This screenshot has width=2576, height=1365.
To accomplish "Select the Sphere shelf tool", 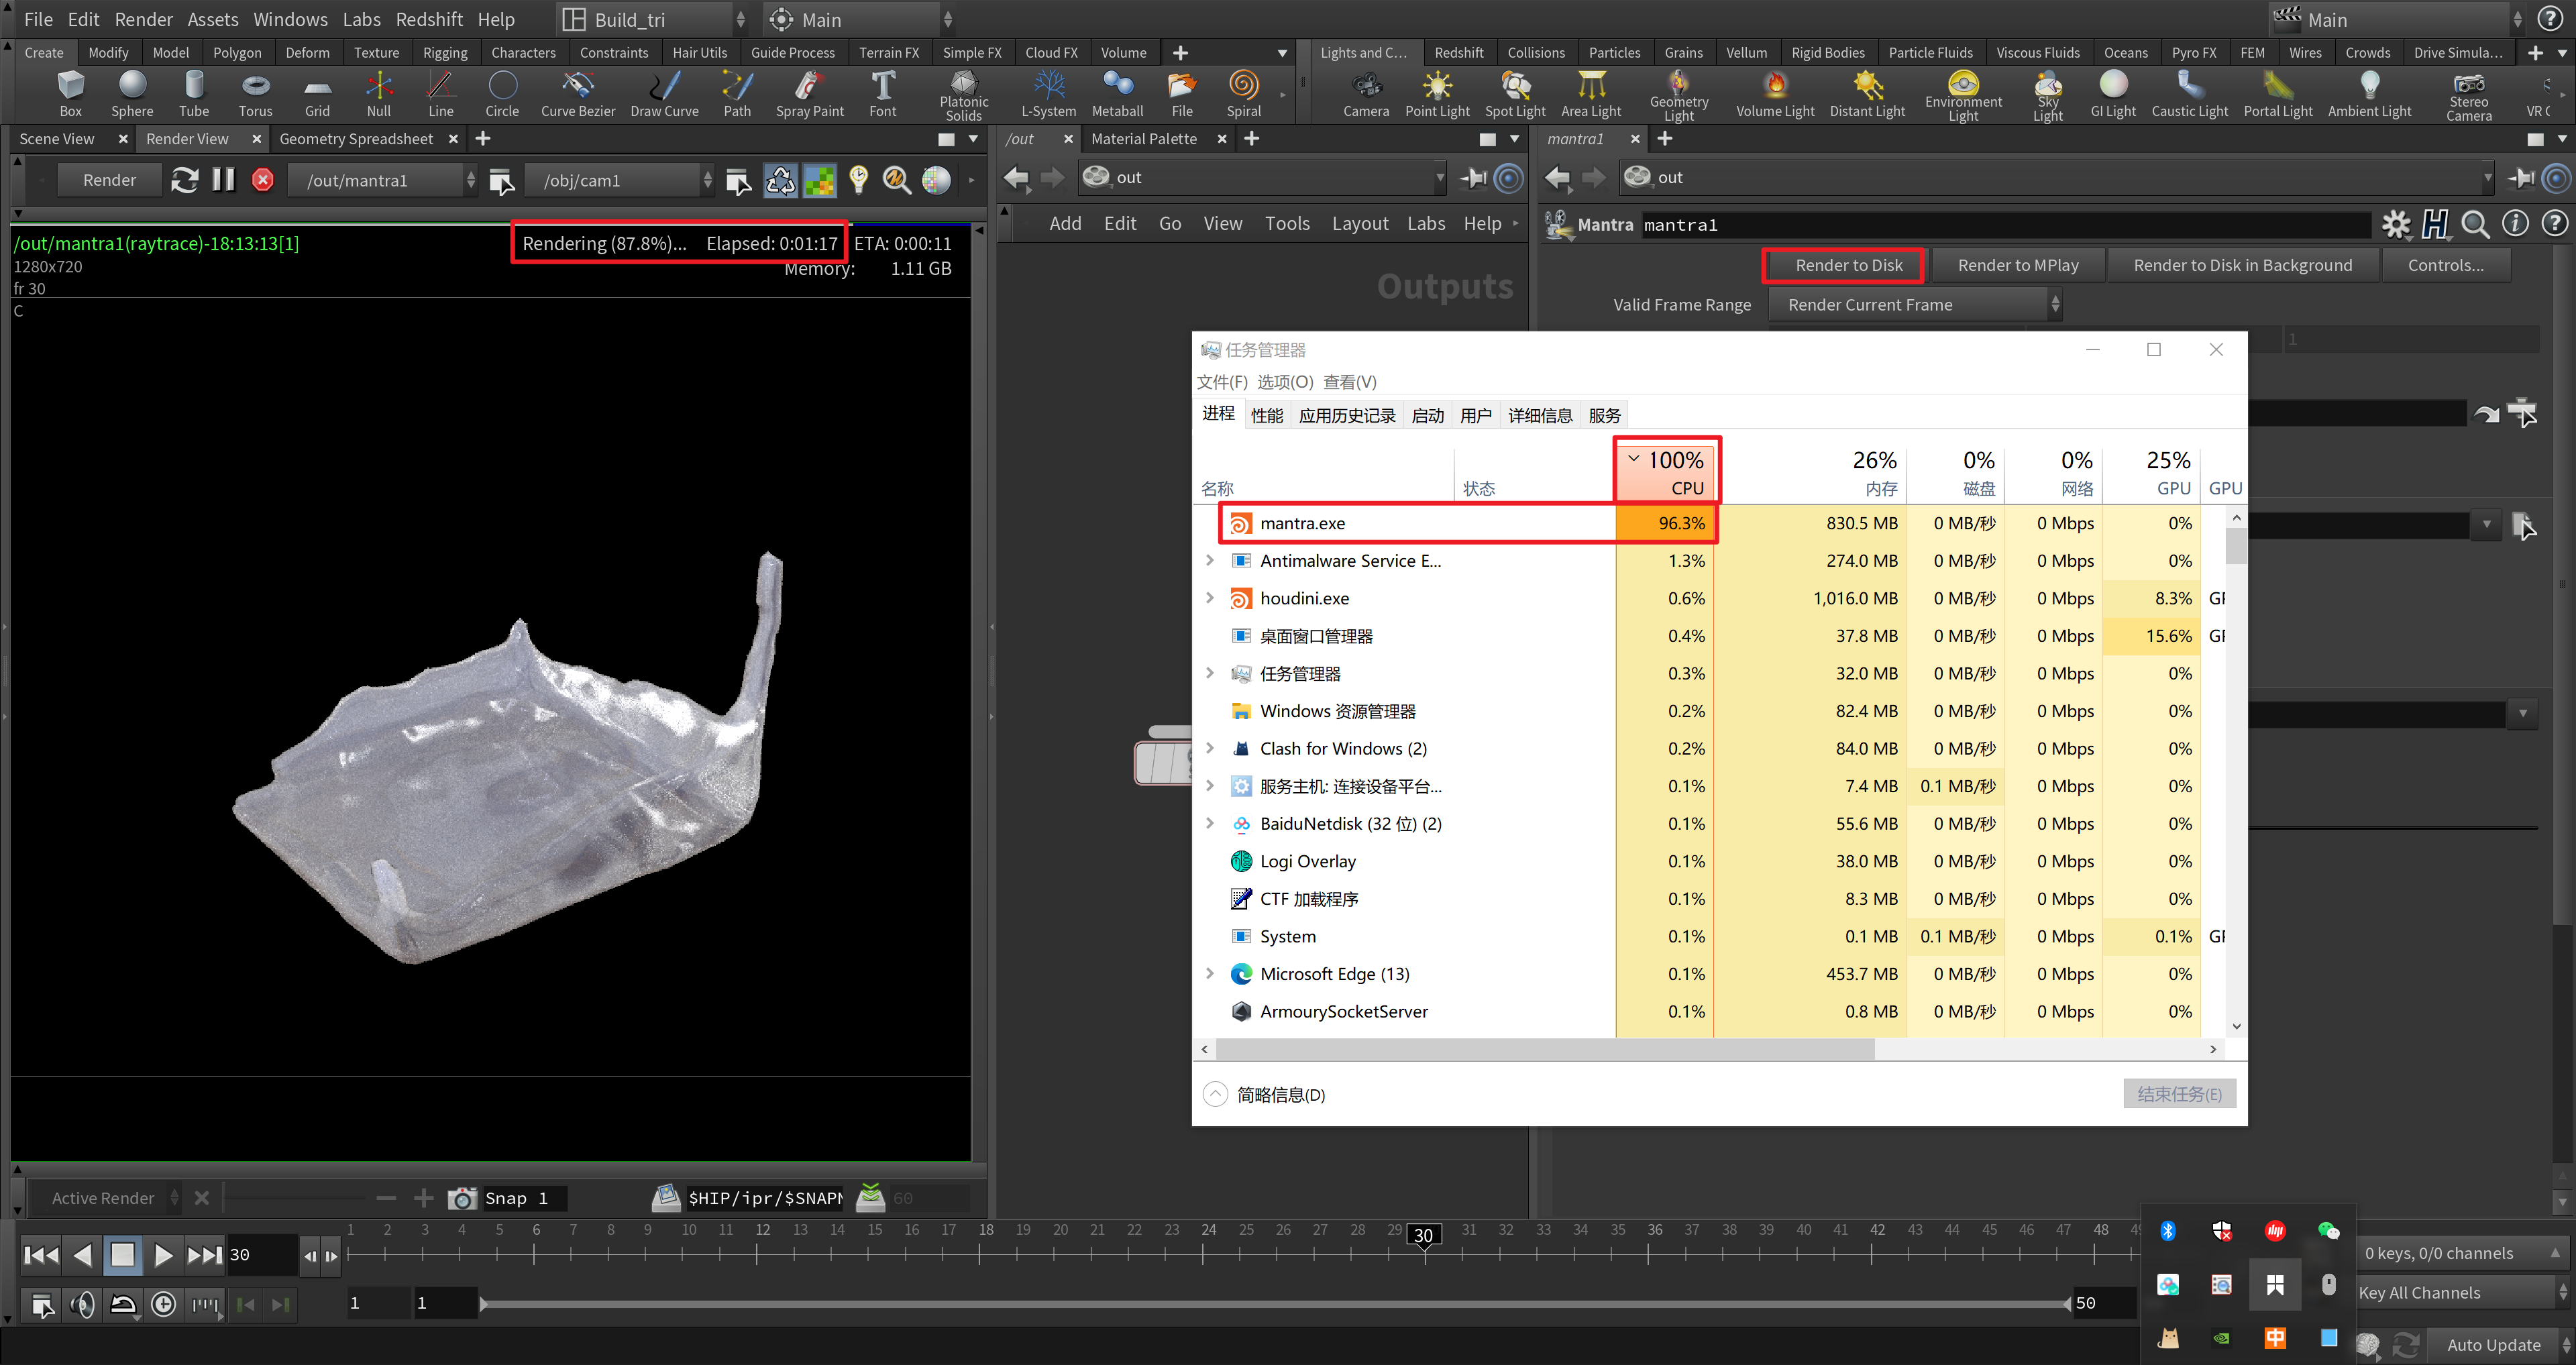I will click(132, 94).
